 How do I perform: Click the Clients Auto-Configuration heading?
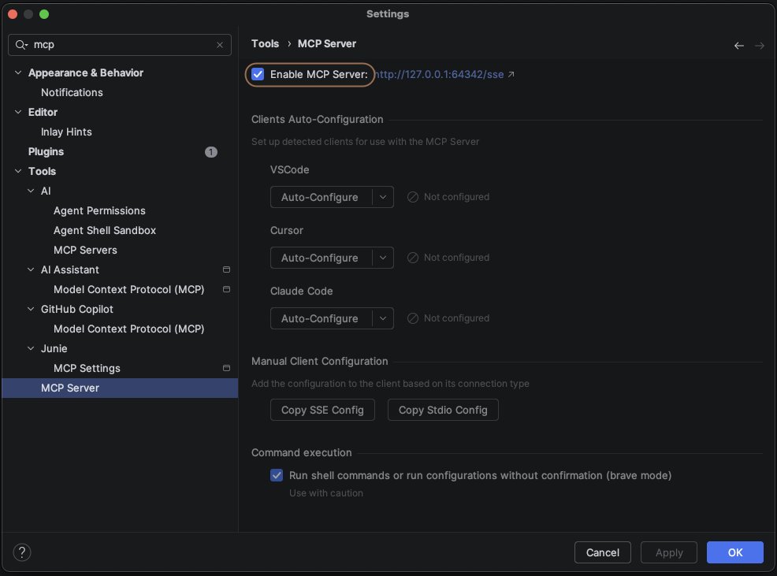pyautogui.click(x=317, y=120)
